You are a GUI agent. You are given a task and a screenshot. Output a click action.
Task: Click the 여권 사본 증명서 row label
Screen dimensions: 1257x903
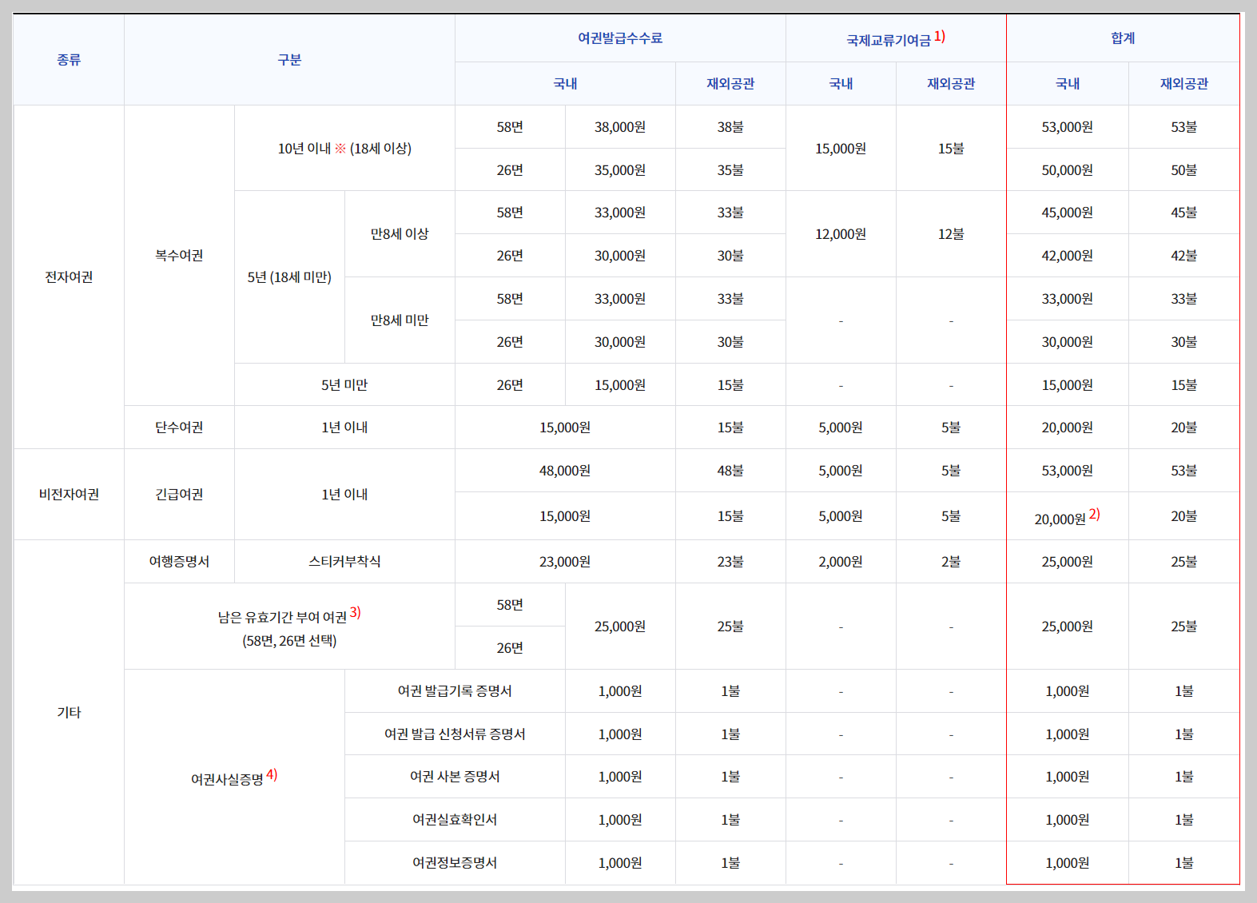[455, 777]
